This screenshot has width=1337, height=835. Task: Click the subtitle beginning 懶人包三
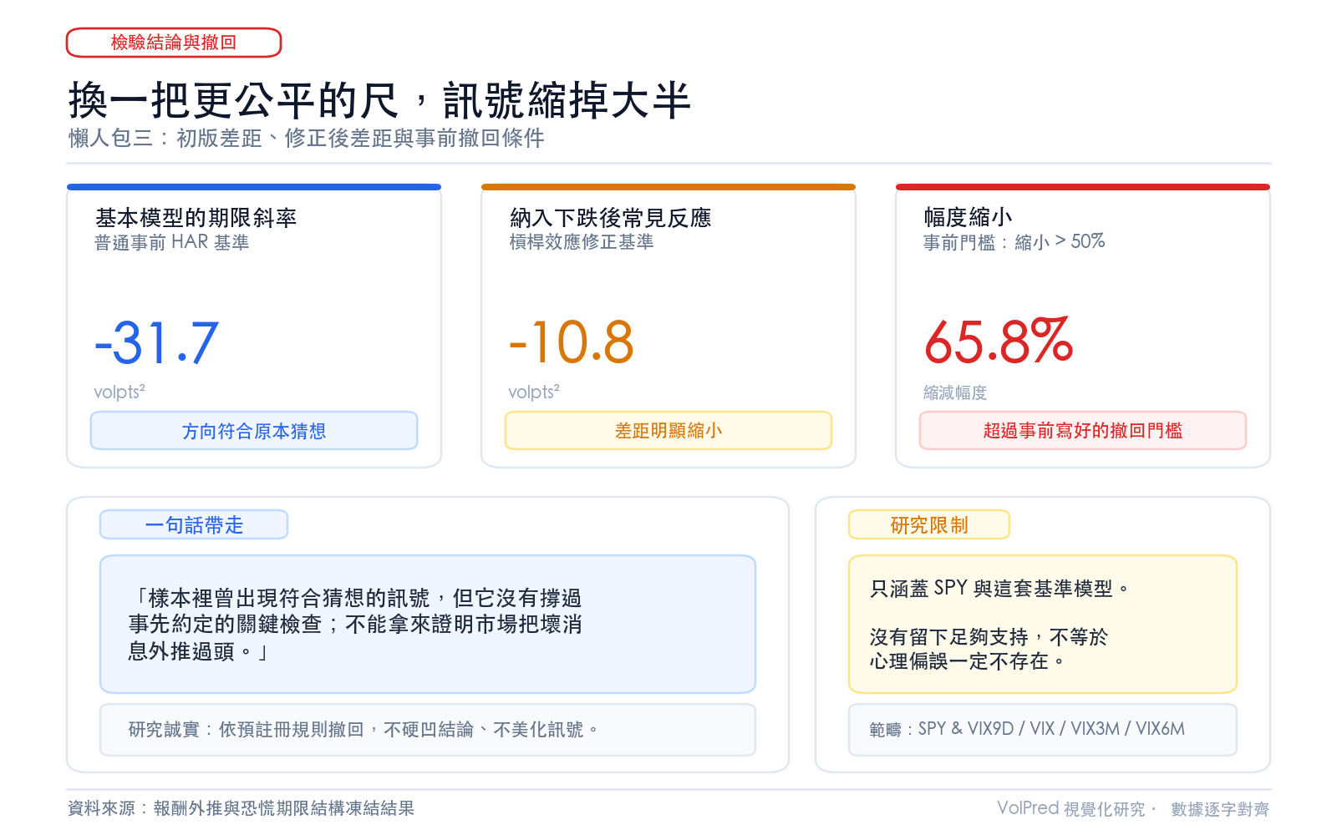click(x=306, y=138)
